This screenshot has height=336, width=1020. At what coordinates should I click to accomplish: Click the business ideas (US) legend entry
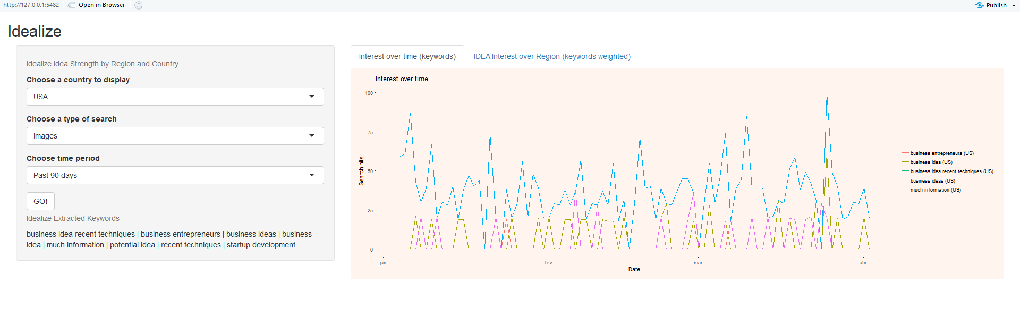929,181
